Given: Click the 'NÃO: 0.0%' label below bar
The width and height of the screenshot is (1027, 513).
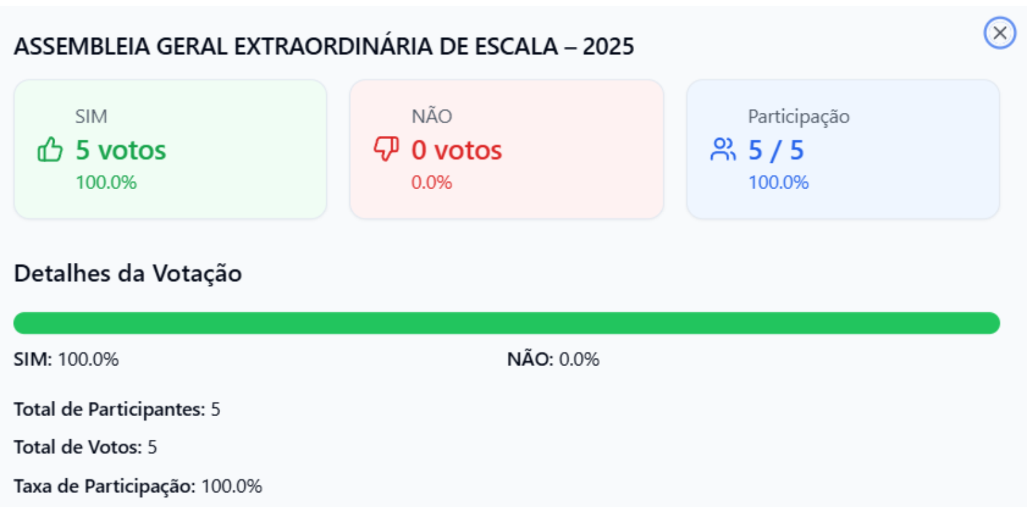Looking at the screenshot, I should click(x=553, y=359).
